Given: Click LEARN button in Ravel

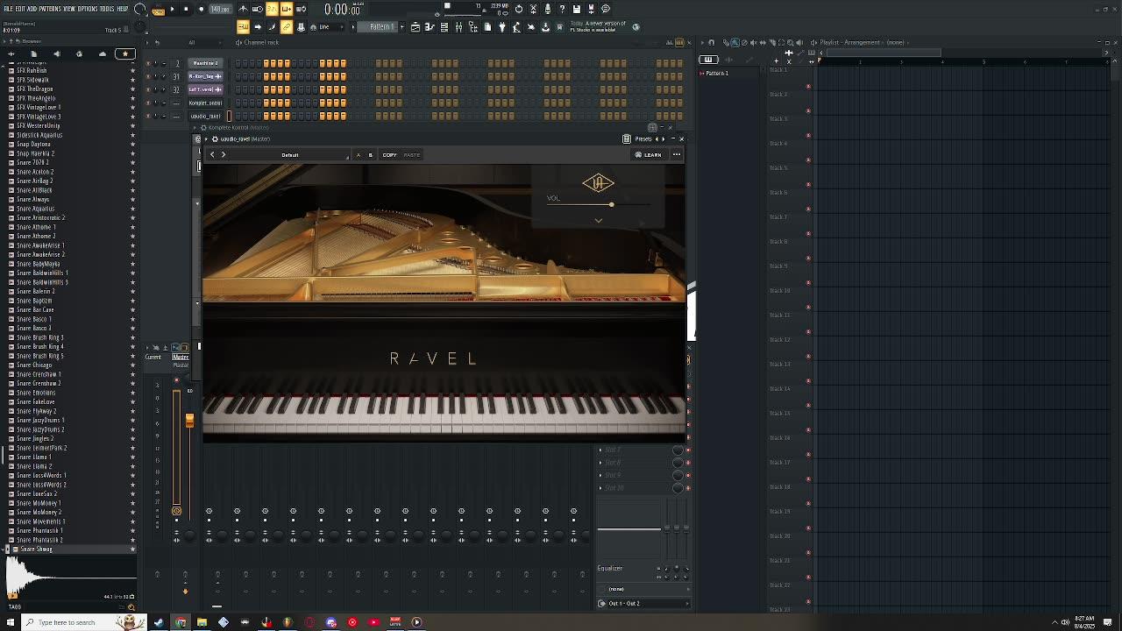Looking at the screenshot, I should 649,154.
